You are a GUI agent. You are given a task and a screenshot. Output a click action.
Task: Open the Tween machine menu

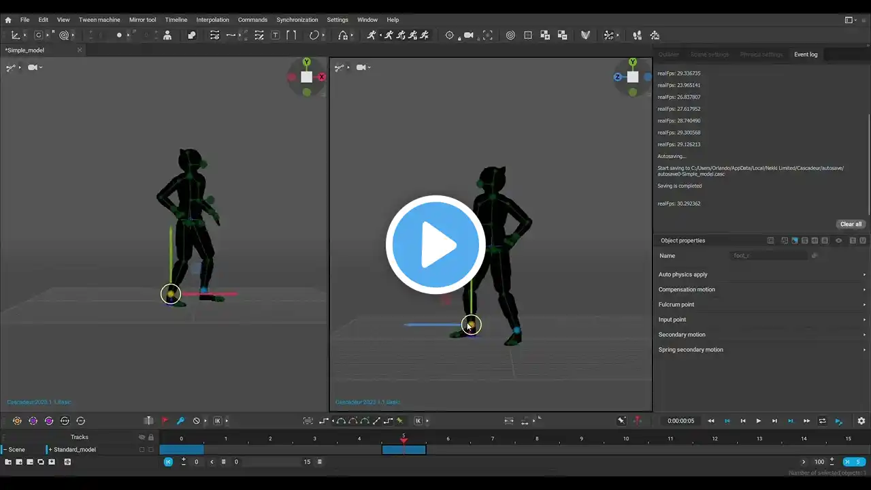(x=99, y=20)
